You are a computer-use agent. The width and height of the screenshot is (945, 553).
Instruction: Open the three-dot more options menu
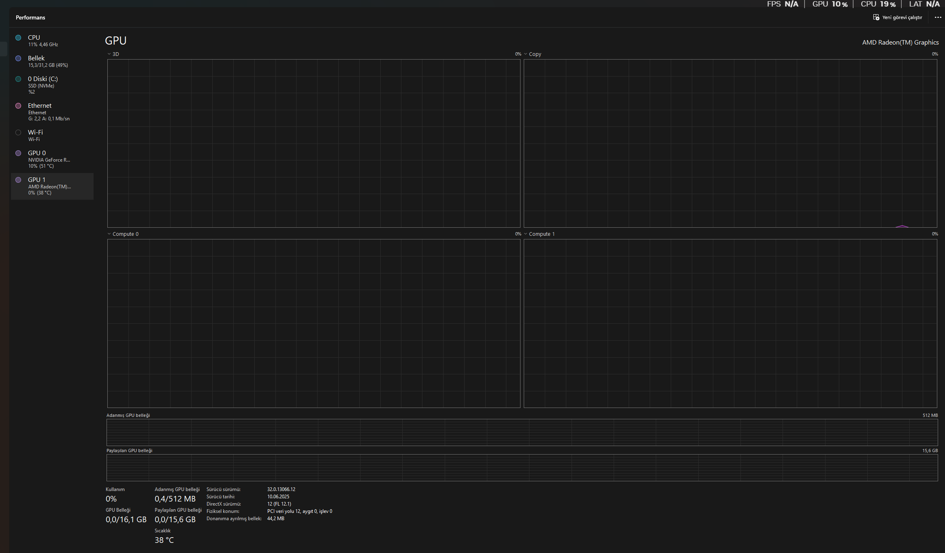pos(938,17)
